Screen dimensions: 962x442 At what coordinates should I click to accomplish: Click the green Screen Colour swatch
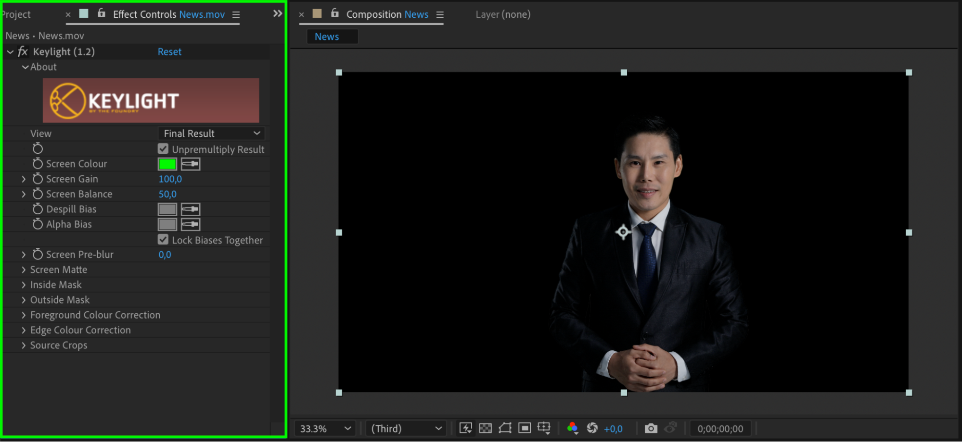pyautogui.click(x=167, y=164)
